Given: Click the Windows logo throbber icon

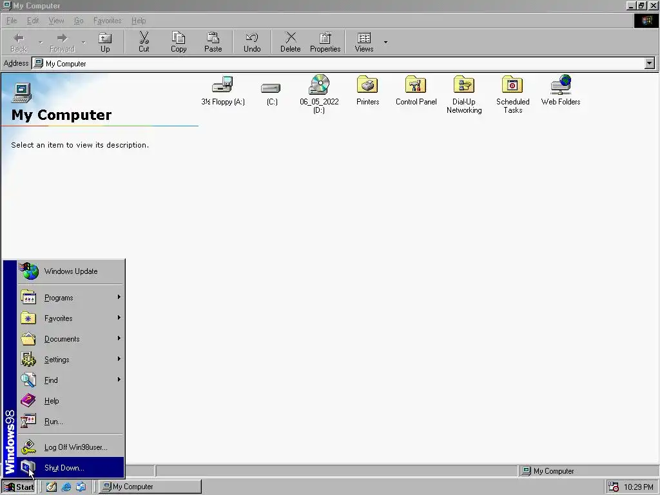Looking at the screenshot, I should pos(646,21).
